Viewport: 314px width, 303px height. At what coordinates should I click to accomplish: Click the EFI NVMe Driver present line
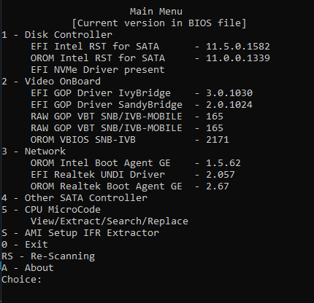98,70
